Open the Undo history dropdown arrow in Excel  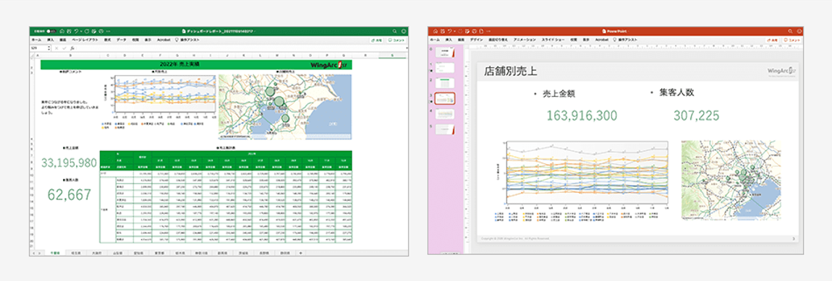point(81,31)
